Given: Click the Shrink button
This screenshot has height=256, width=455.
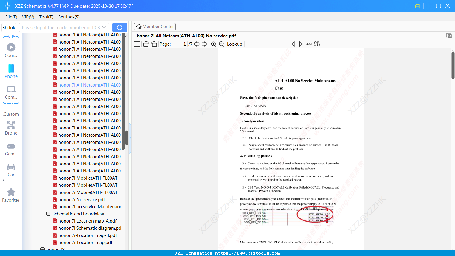Looking at the screenshot, I should click(x=9, y=27).
